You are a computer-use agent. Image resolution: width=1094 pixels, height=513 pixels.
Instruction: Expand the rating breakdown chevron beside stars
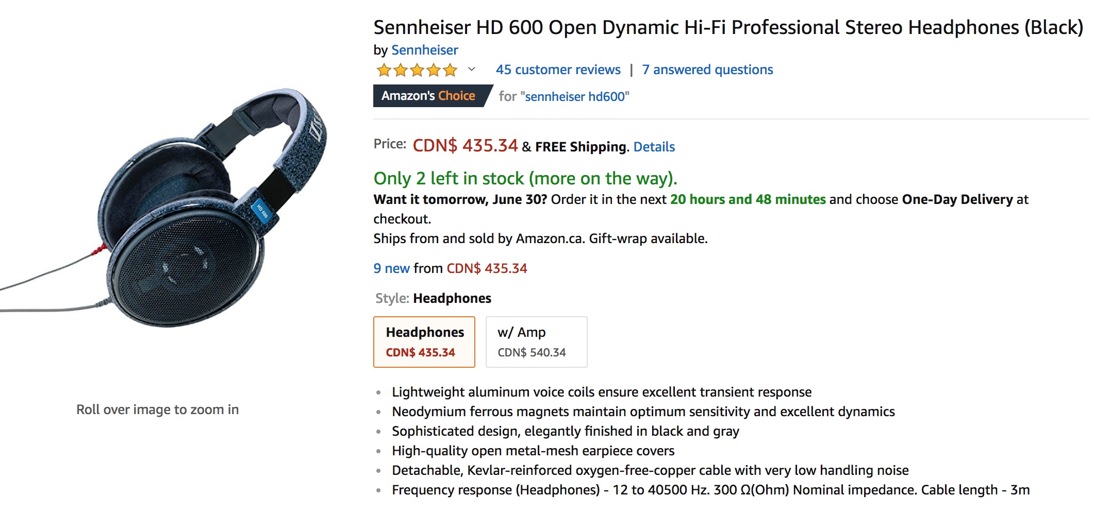coord(471,70)
